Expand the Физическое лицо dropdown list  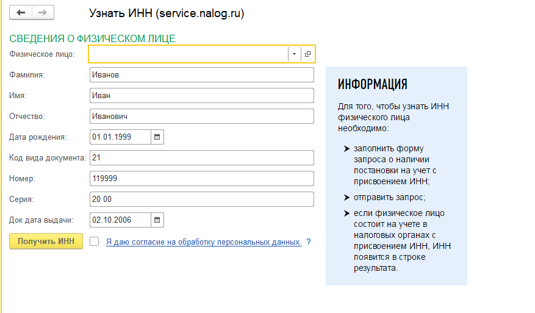point(293,54)
